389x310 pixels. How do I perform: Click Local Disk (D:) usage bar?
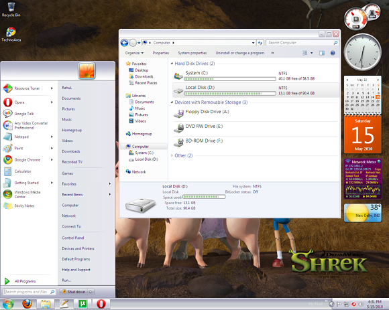230,93
